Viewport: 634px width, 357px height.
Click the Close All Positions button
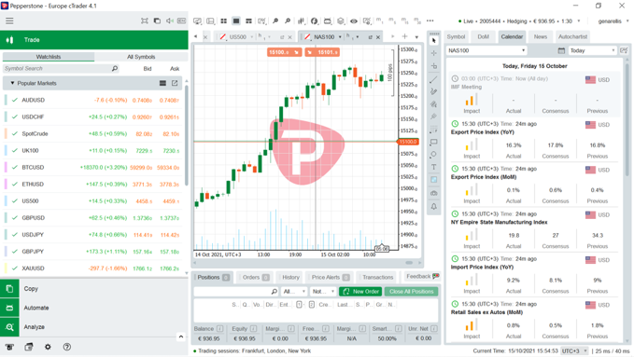point(412,292)
